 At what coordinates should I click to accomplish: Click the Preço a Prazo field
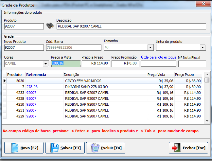click(x=96, y=63)
